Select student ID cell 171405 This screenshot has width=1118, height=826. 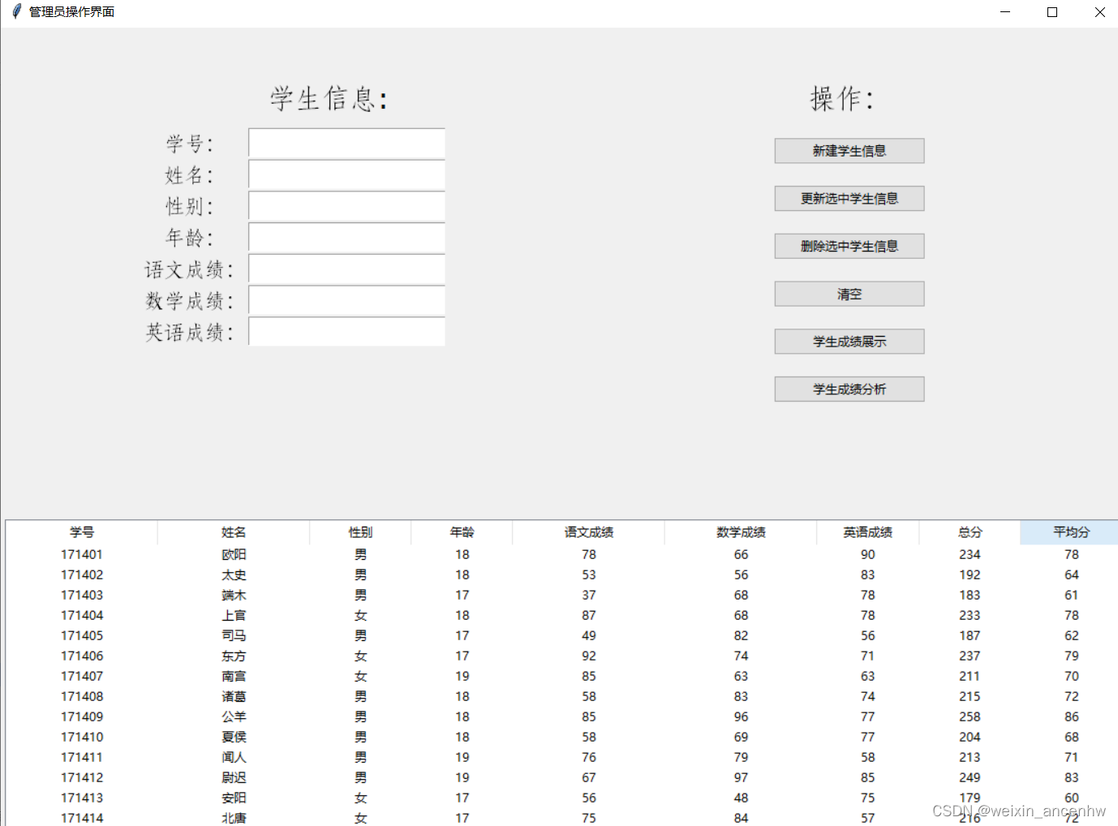pyautogui.click(x=82, y=636)
